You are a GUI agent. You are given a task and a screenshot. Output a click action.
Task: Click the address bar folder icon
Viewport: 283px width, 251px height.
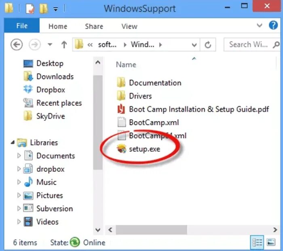coord(79,44)
